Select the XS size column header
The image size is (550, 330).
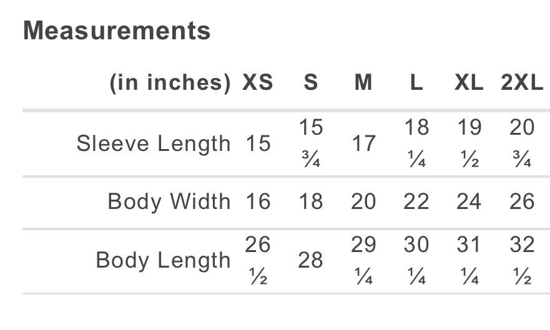(258, 82)
